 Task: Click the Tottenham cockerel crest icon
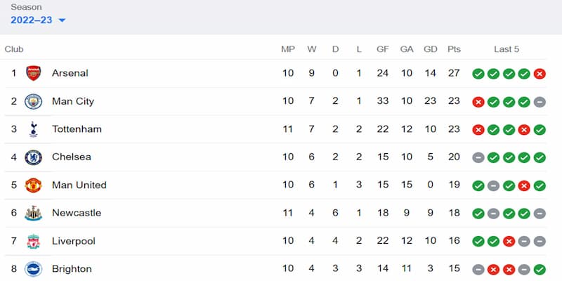tap(33, 129)
